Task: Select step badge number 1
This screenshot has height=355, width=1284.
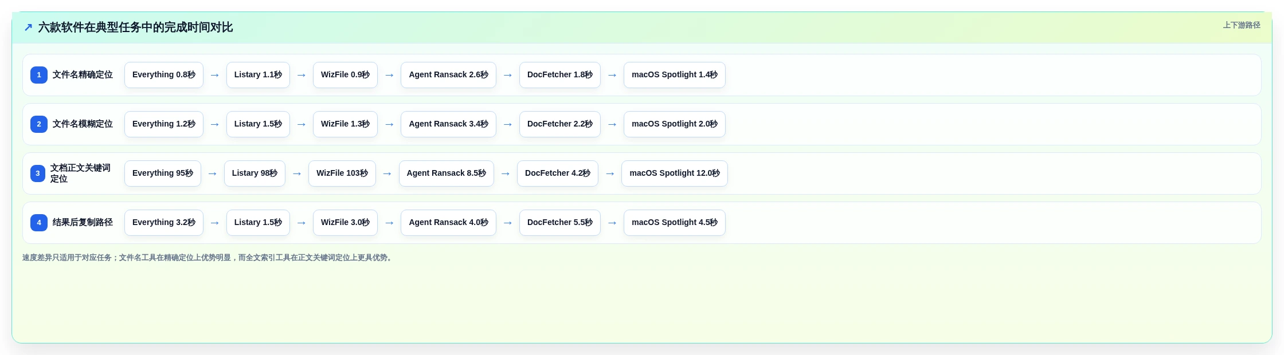Action: [39, 75]
